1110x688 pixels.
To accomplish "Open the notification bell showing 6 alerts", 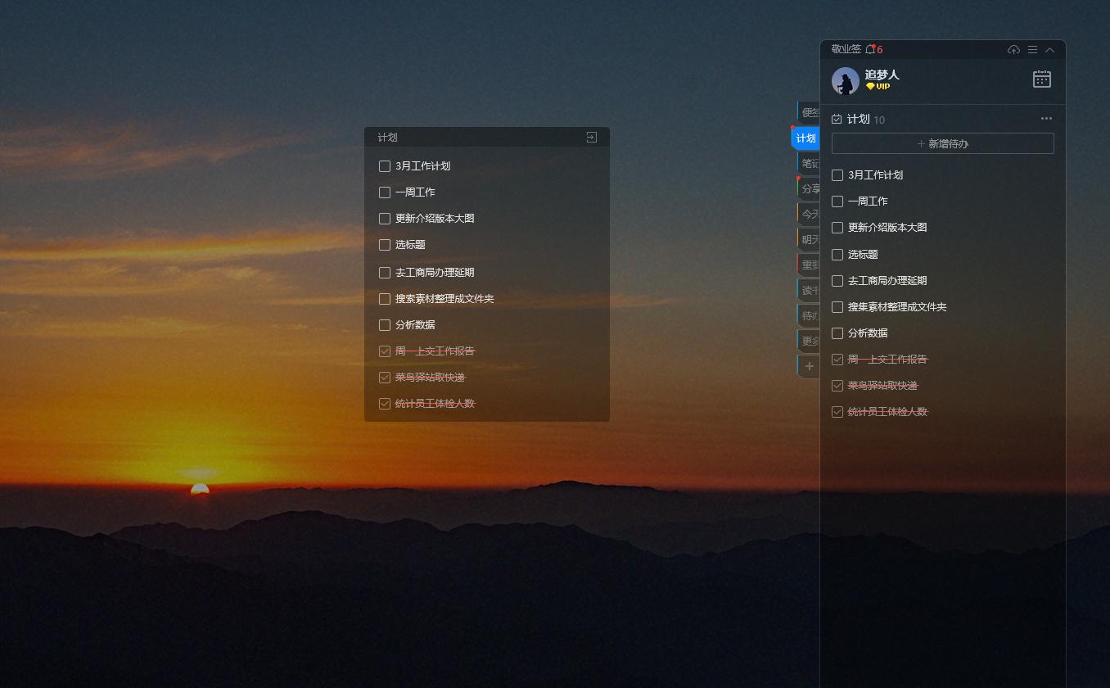I will coord(873,49).
